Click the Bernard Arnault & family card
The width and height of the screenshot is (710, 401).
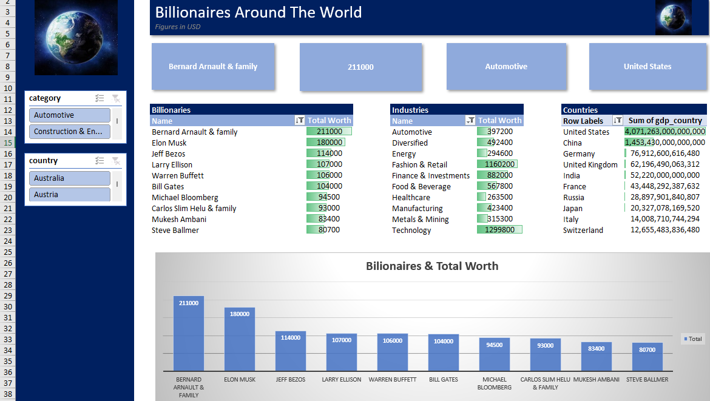213,67
